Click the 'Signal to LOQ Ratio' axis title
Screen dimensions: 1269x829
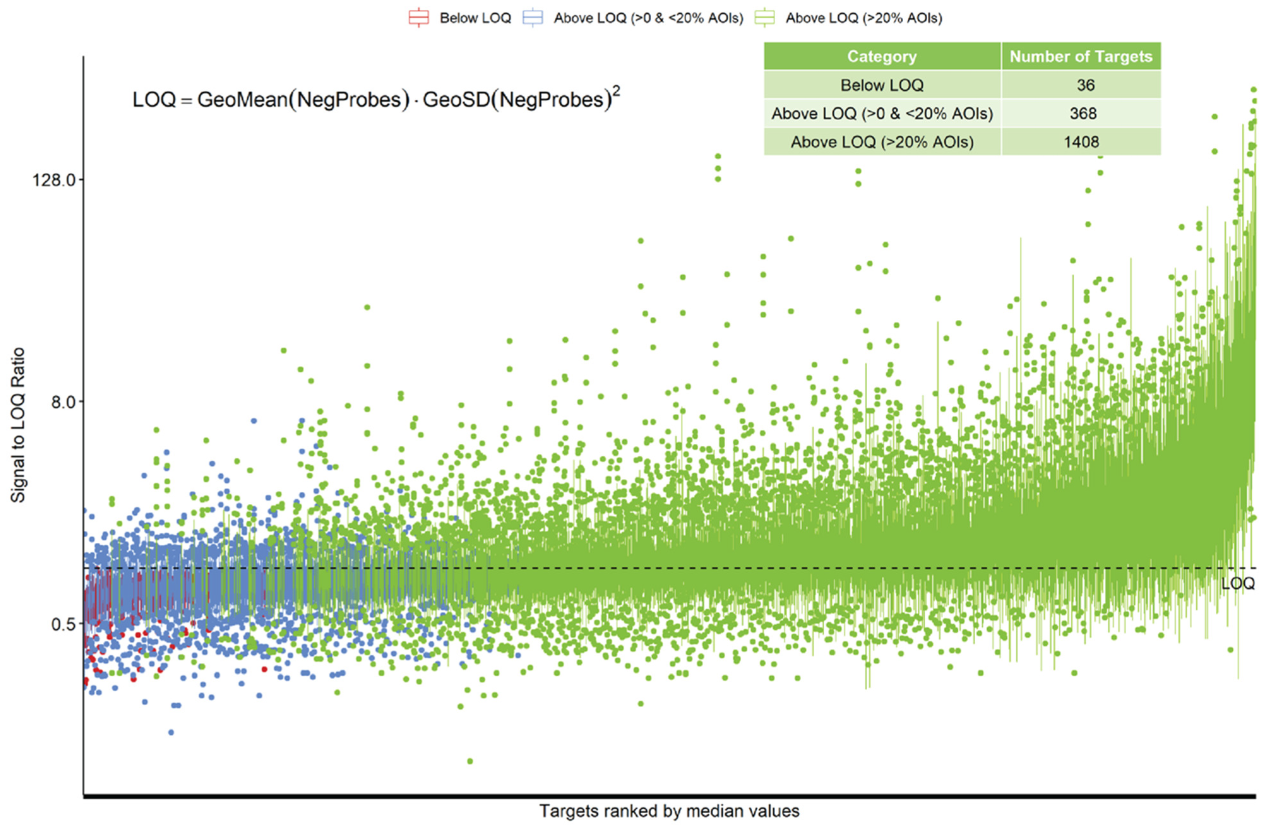pos(18,425)
